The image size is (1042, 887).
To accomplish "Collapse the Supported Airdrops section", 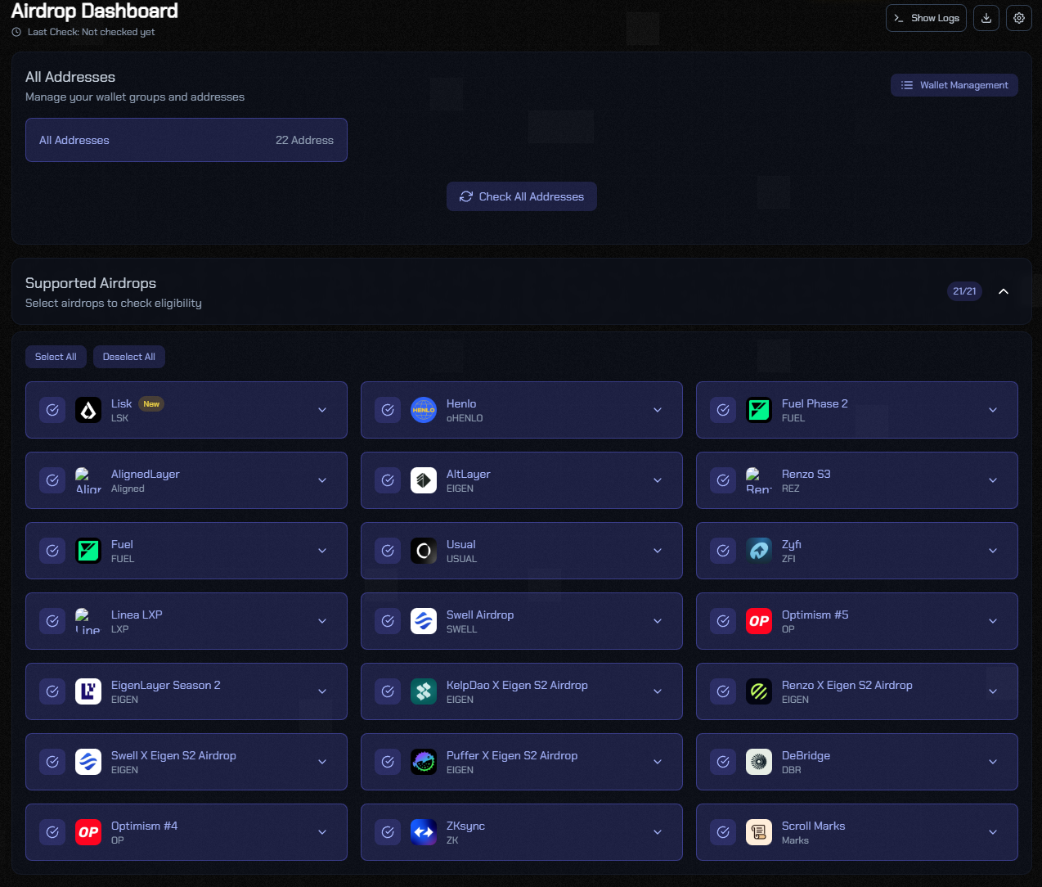I will 1004,291.
